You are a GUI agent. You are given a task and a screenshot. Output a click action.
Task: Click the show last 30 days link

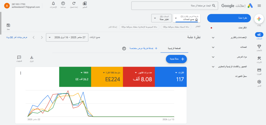(16, 37)
